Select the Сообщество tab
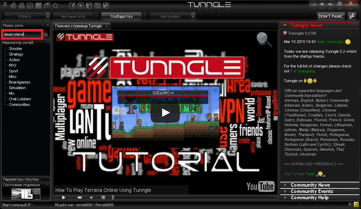Screen dimensions: 361x209 [121, 16]
